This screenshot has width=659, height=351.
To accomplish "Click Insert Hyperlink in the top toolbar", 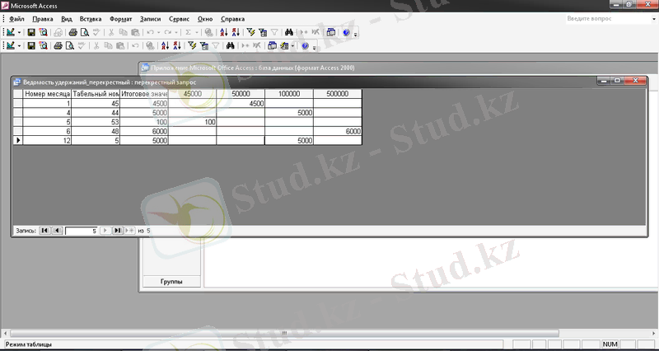I will click(x=208, y=32).
